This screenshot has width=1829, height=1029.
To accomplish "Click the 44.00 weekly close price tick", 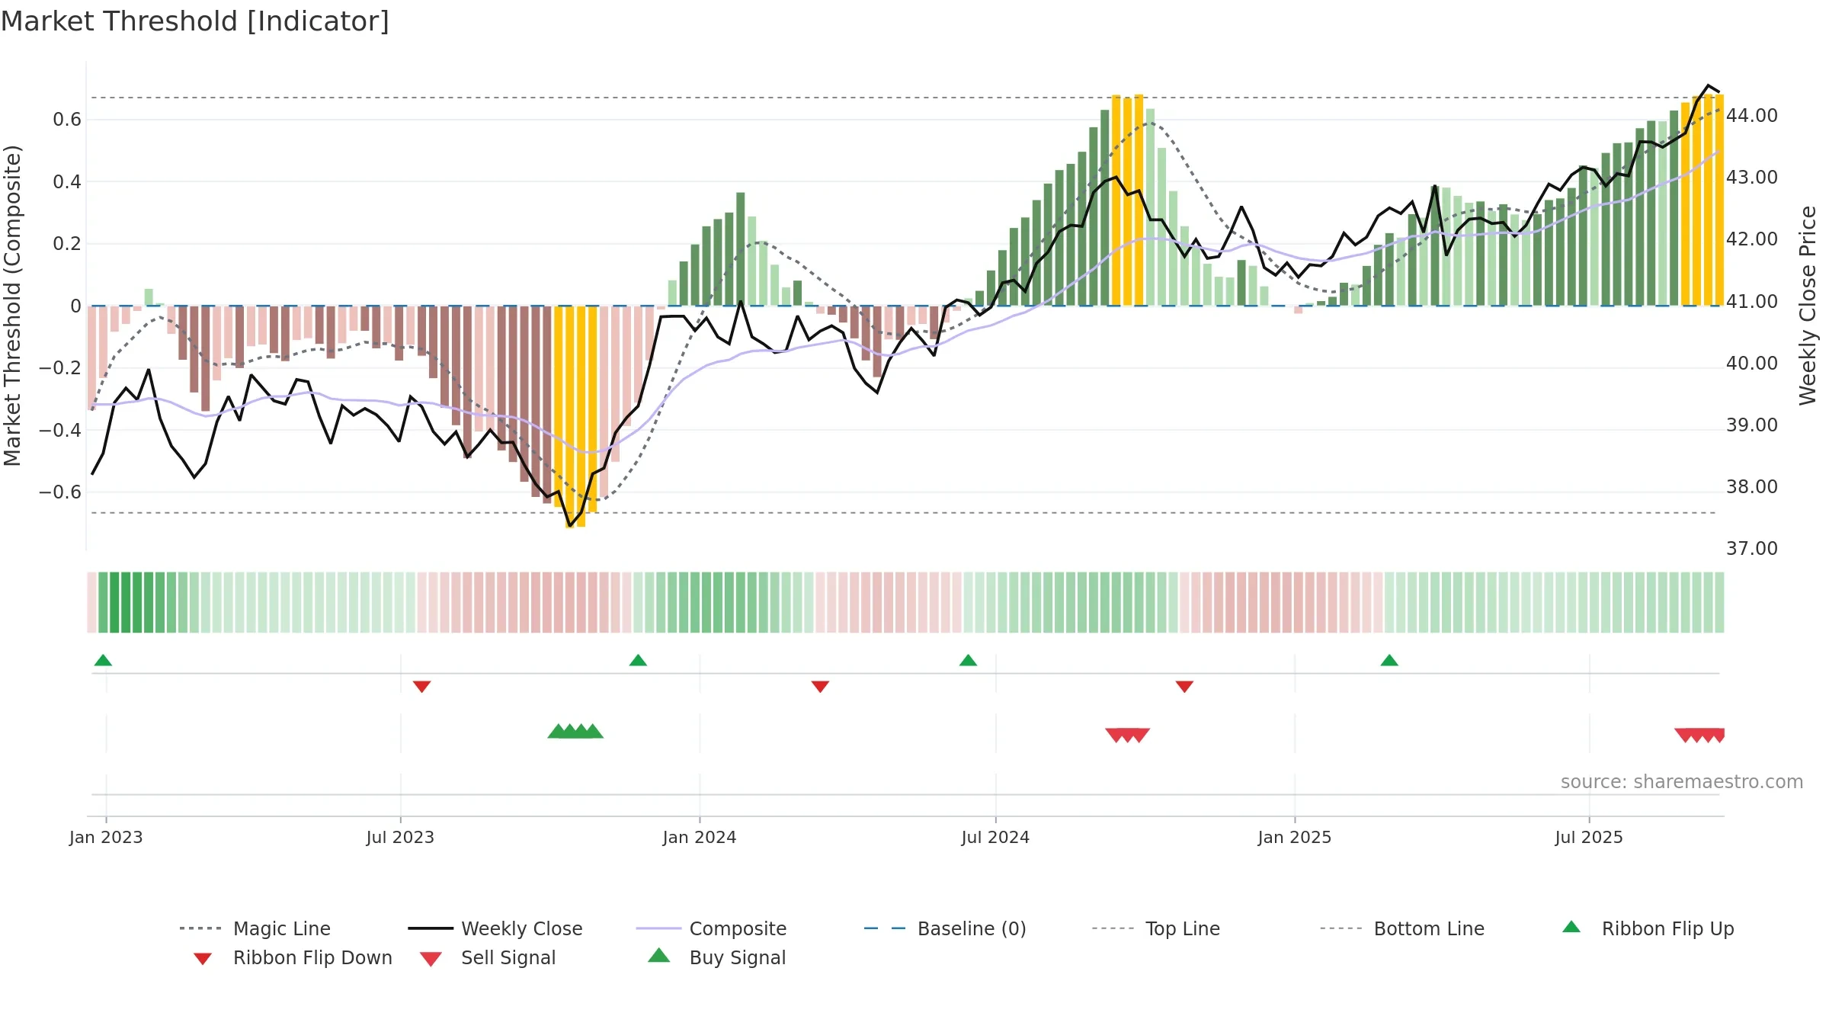I will [1752, 116].
